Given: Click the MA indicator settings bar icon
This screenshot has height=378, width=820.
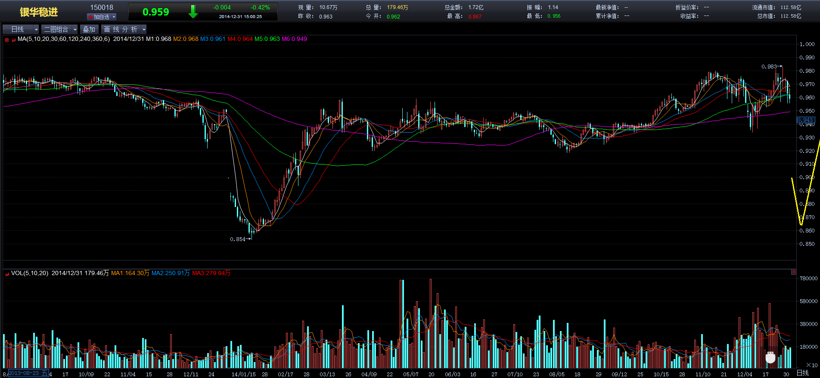Looking at the screenshot, I should tap(13, 40).
